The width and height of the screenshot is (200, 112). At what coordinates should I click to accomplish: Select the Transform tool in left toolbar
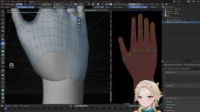(x=3, y=31)
